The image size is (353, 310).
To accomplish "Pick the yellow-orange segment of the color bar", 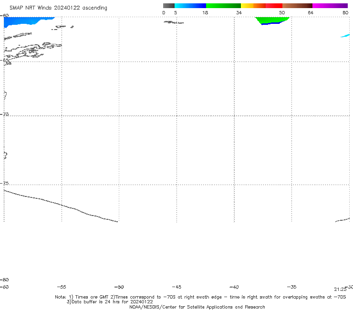I will click(253, 6).
